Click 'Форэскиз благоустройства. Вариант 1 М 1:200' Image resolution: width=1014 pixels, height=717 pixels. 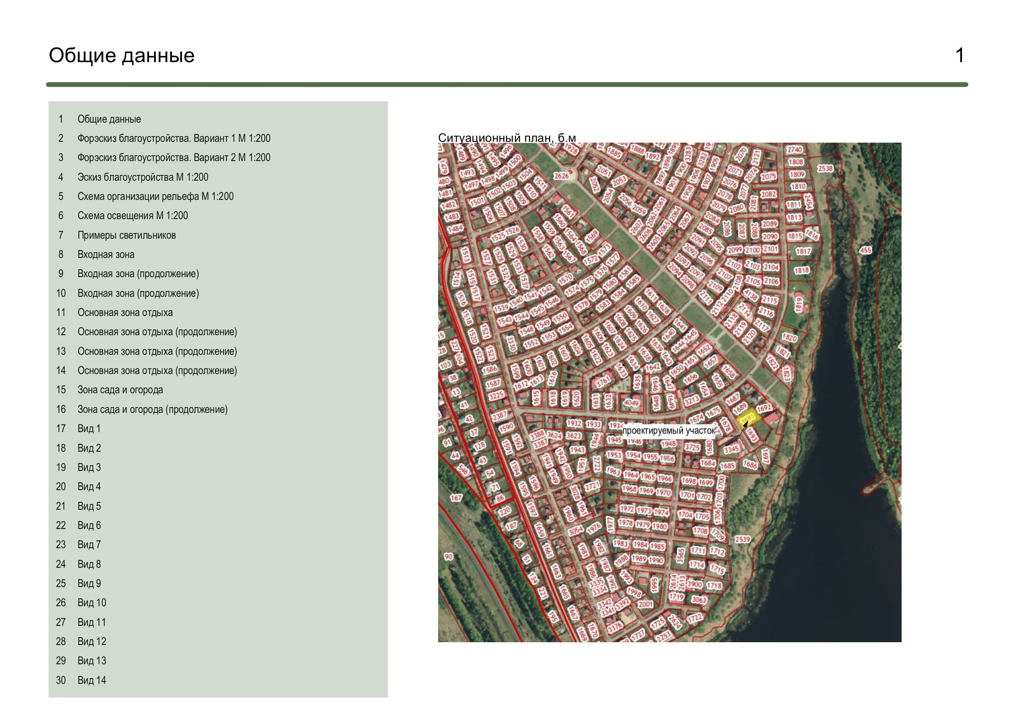tap(174, 139)
